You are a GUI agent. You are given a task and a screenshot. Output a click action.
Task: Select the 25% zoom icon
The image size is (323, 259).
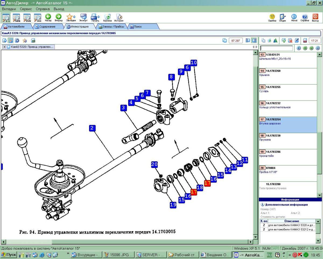click(27, 18)
